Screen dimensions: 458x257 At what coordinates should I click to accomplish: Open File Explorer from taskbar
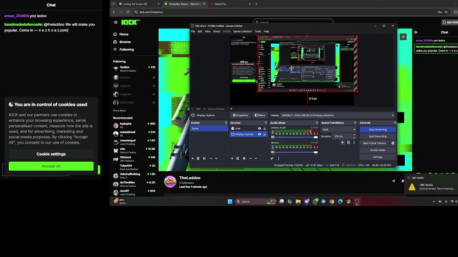(298, 202)
